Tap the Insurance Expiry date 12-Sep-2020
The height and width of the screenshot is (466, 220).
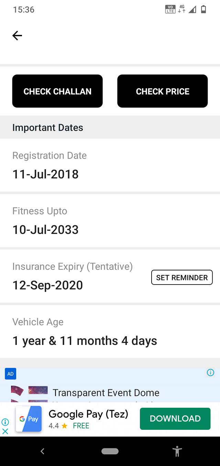(48, 285)
